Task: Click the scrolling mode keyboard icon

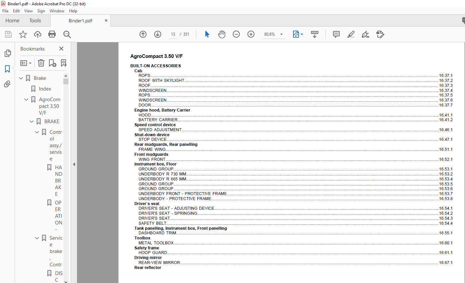Action: [x=315, y=34]
